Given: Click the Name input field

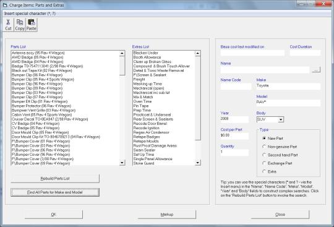Looking at the screenshot, I should pyautogui.click(x=265, y=70).
